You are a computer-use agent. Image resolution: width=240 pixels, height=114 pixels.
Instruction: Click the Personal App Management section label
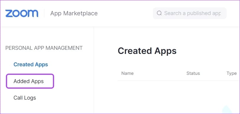coord(44,48)
